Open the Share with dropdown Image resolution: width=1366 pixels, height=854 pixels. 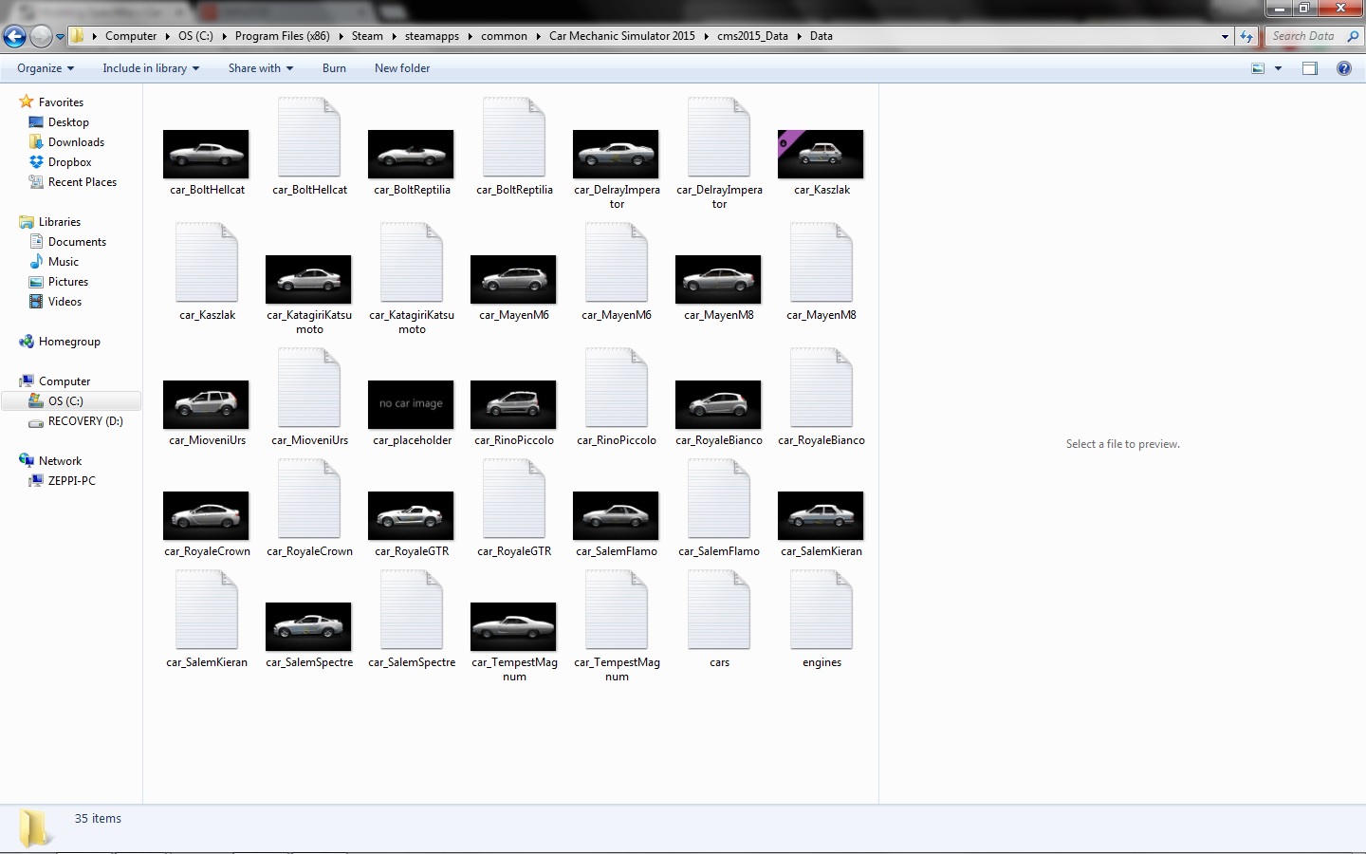point(261,68)
